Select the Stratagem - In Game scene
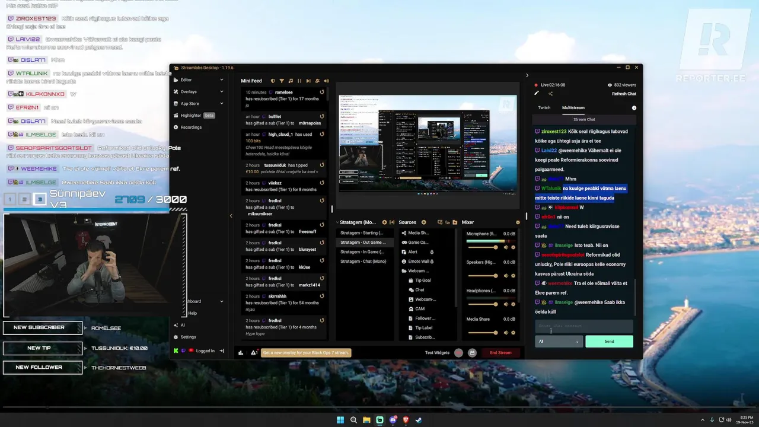759x427 pixels. tap(365, 251)
